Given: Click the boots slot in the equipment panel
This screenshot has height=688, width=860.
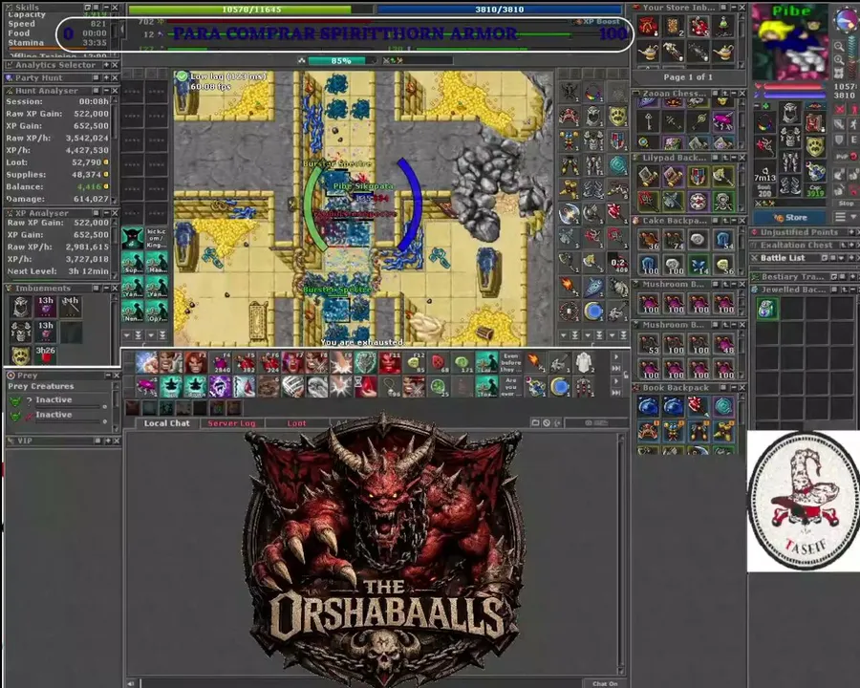Looking at the screenshot, I should (x=790, y=185).
